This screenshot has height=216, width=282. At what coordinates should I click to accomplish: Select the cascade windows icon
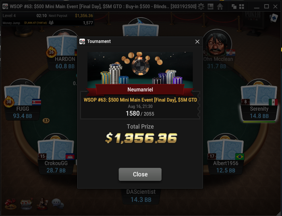pos(234,7)
